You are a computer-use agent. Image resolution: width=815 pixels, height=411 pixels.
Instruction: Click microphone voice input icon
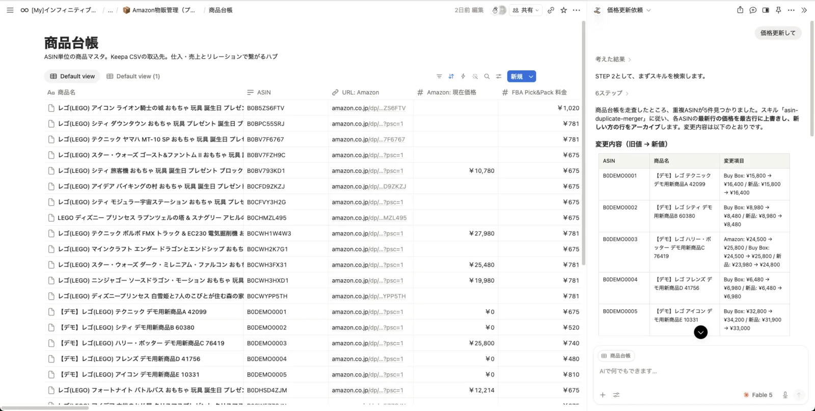click(785, 395)
